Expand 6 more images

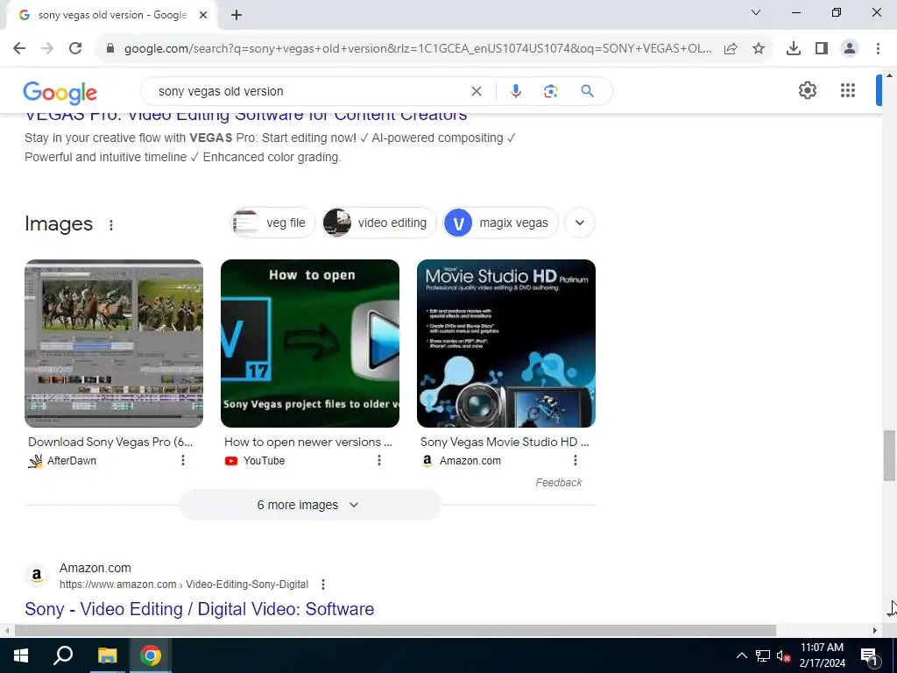pyautogui.click(x=310, y=505)
